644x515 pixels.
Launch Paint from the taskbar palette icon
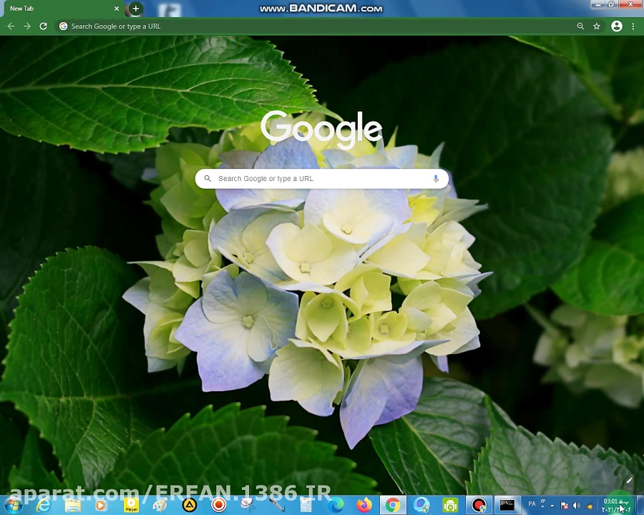(160, 506)
